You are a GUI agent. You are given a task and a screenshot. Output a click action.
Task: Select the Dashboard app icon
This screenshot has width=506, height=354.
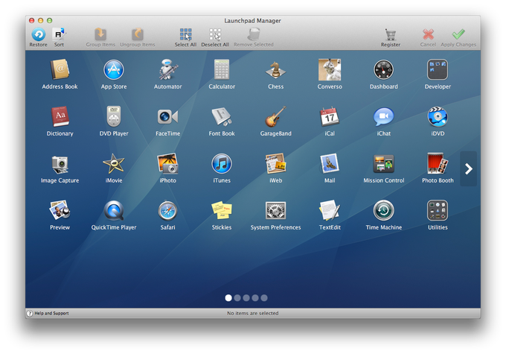tap(383, 70)
